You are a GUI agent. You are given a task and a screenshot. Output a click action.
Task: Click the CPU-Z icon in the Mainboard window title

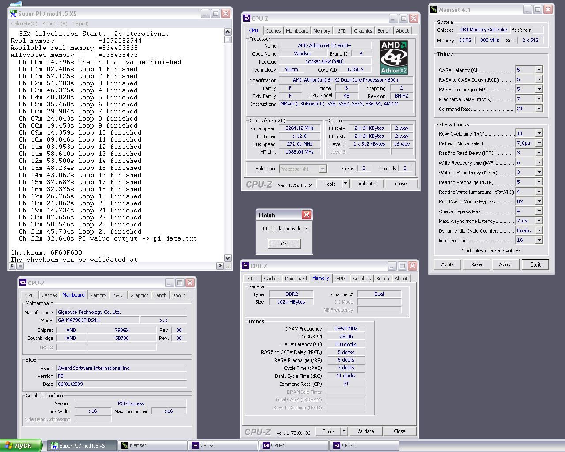(x=23, y=282)
